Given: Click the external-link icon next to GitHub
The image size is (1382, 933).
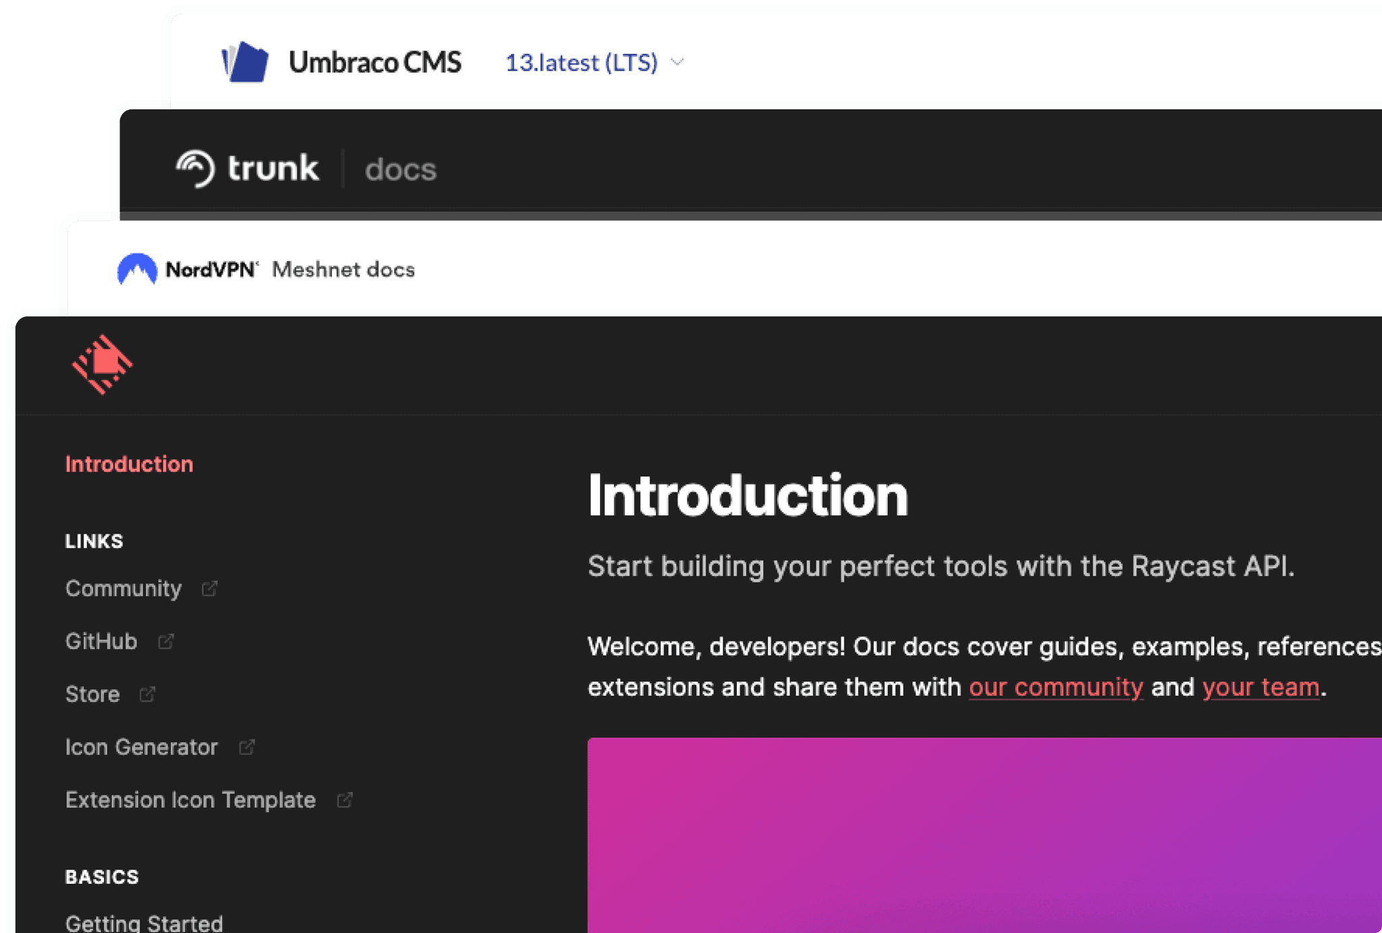Looking at the screenshot, I should click(x=166, y=641).
